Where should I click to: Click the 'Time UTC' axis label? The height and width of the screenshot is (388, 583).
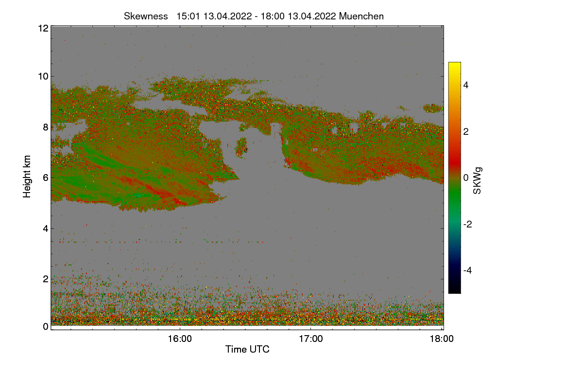coord(247,349)
